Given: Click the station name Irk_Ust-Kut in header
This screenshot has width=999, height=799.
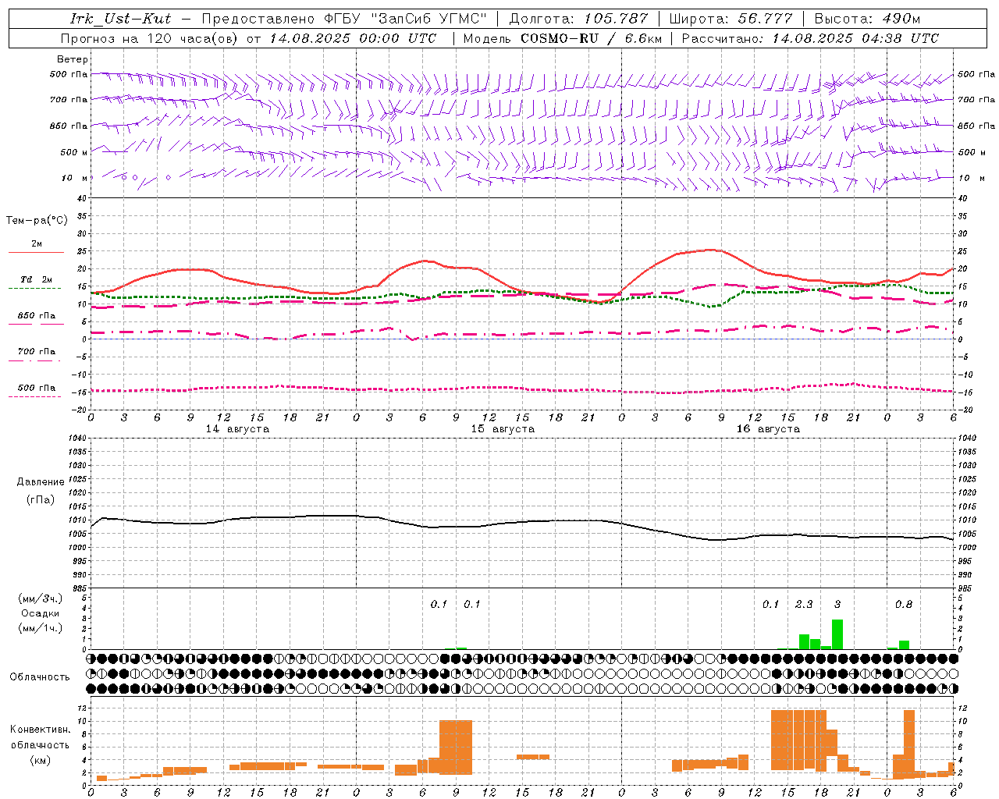Looking at the screenshot, I should pos(121,19).
